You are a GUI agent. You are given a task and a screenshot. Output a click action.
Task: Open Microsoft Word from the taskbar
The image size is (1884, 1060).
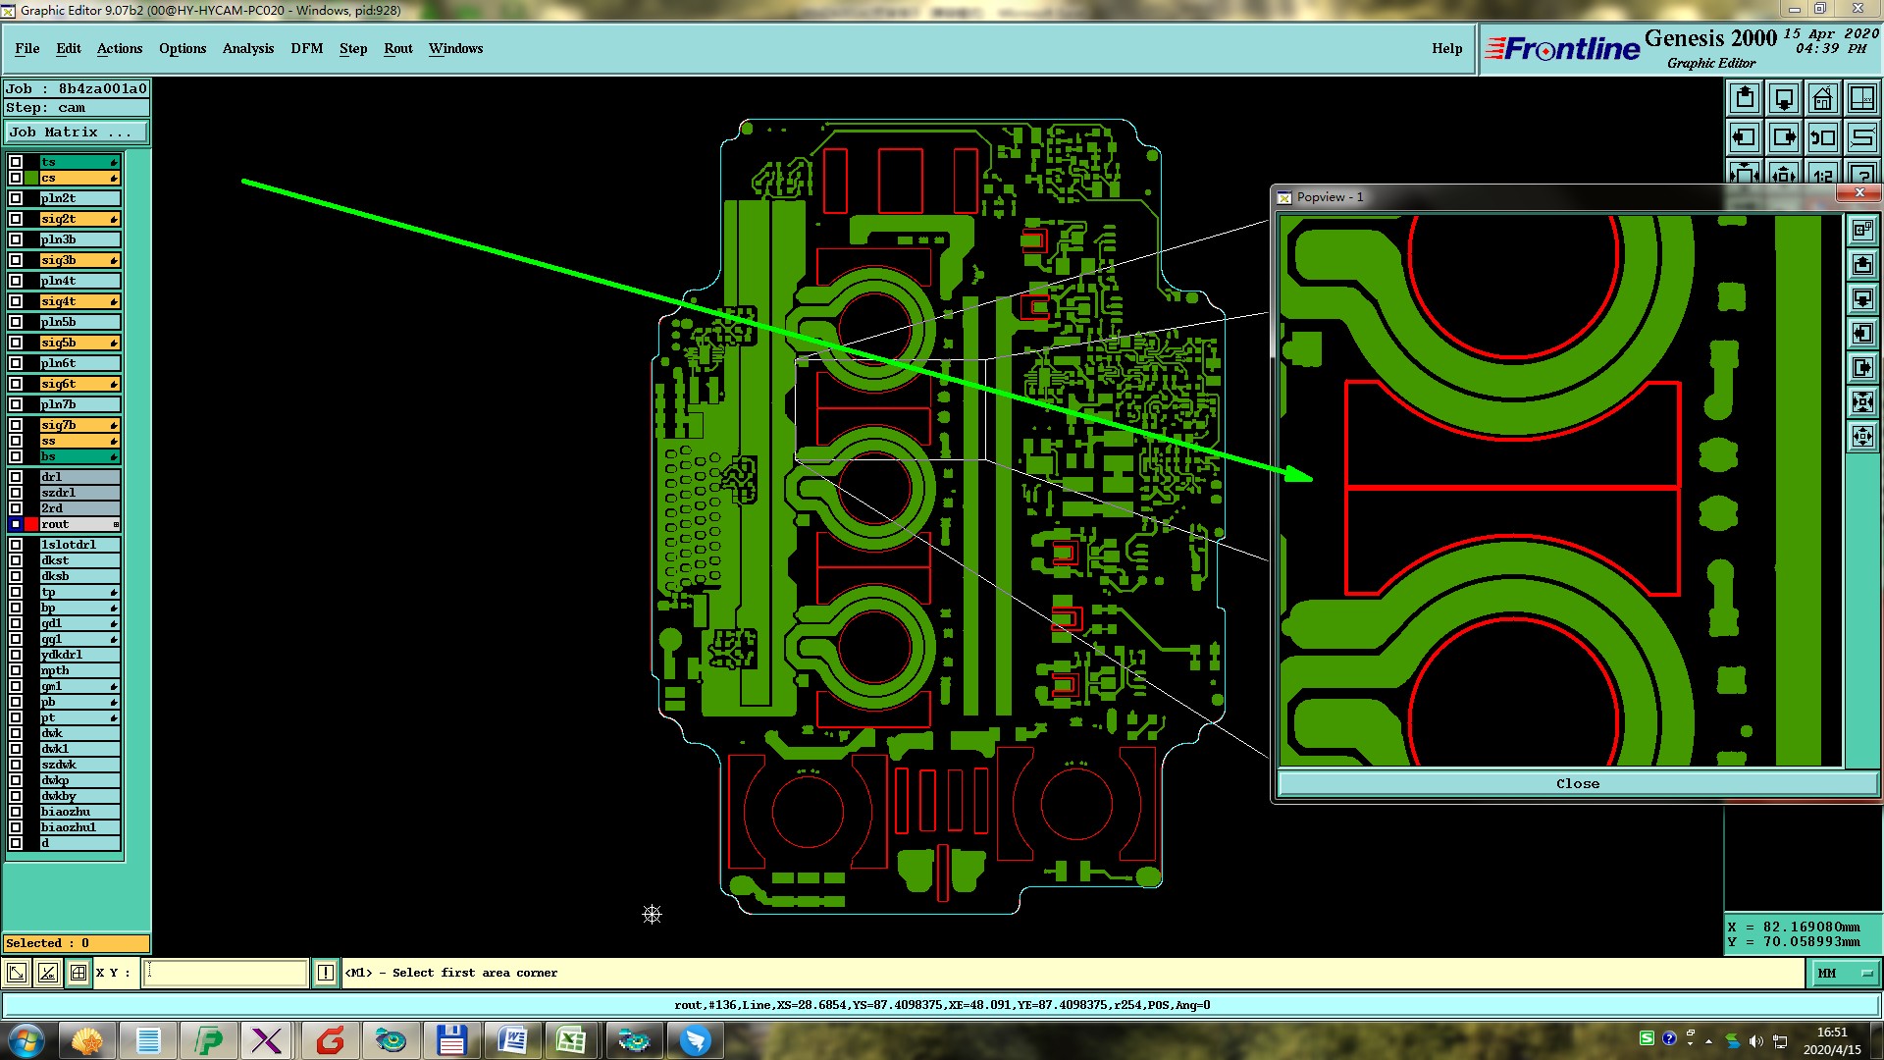513,1039
